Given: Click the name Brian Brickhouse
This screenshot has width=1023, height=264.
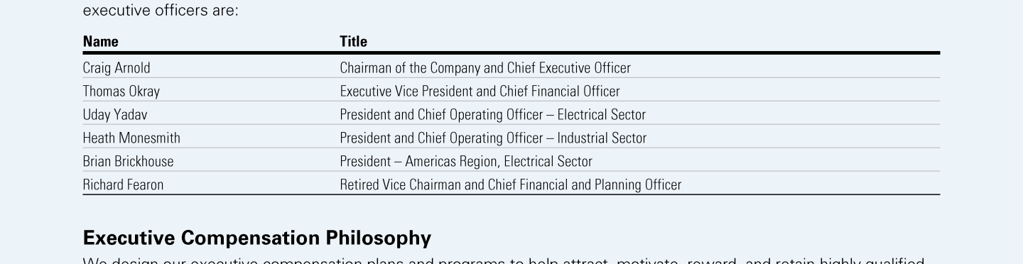Looking at the screenshot, I should [x=128, y=162].
